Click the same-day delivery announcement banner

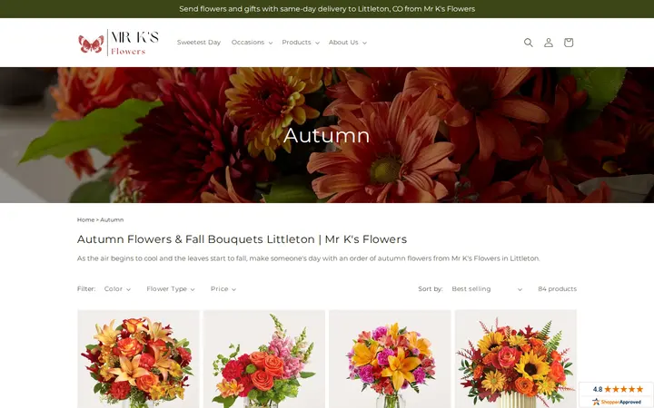point(327,9)
